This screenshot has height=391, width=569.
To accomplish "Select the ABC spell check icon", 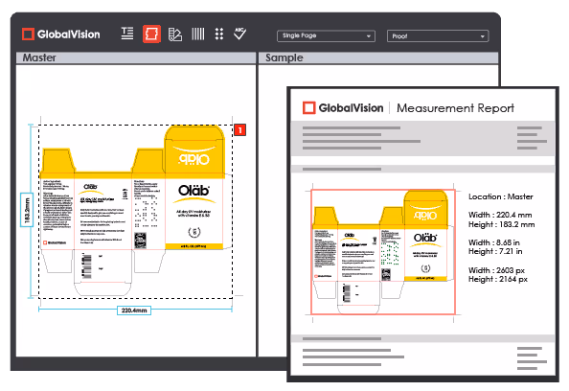I will [239, 34].
